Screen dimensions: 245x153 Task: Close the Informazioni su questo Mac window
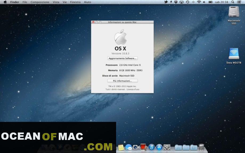(x=93, y=22)
